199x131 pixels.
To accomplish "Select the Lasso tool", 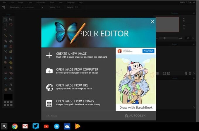I will point(11,25).
